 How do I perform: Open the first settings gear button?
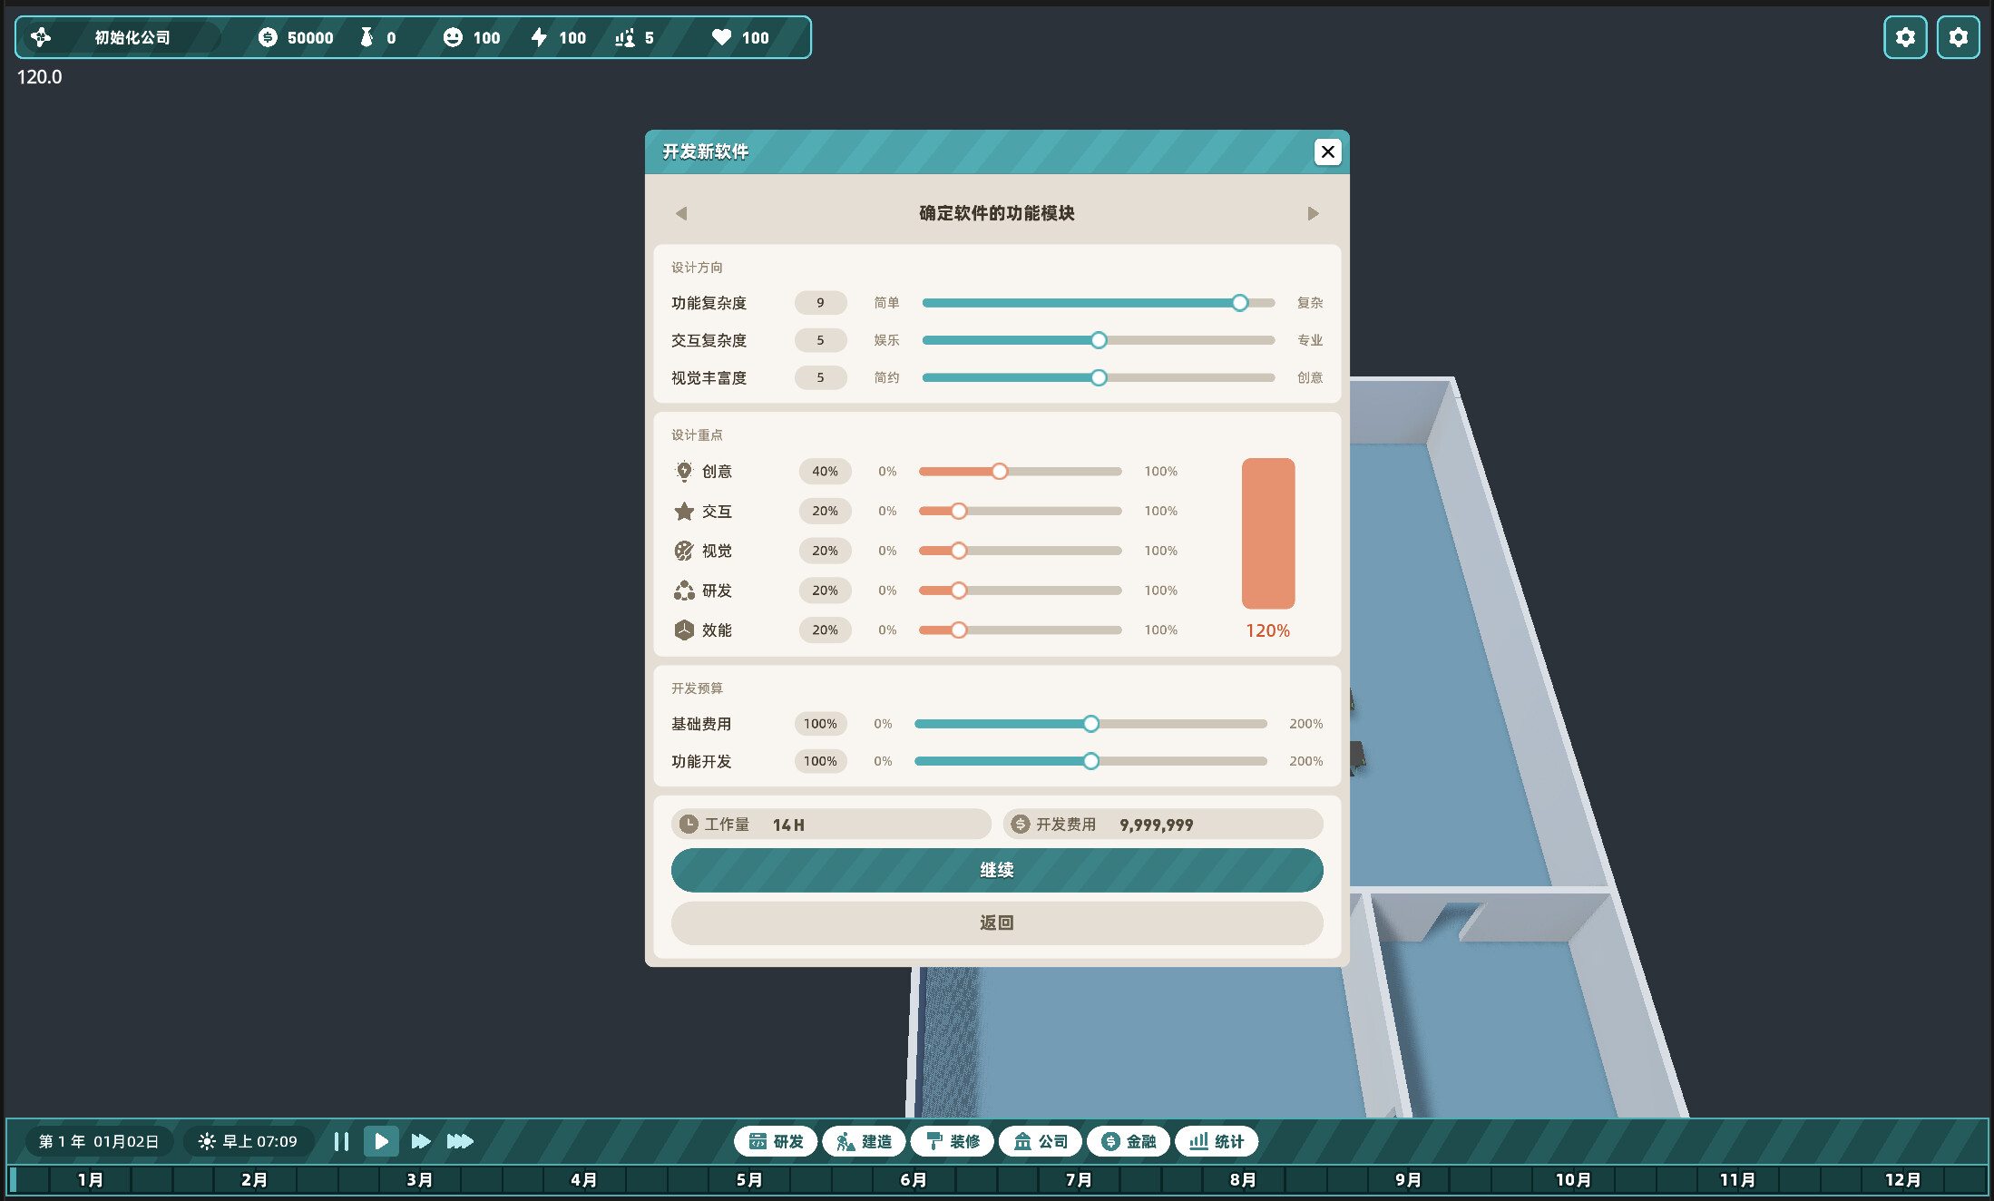coord(1905,37)
